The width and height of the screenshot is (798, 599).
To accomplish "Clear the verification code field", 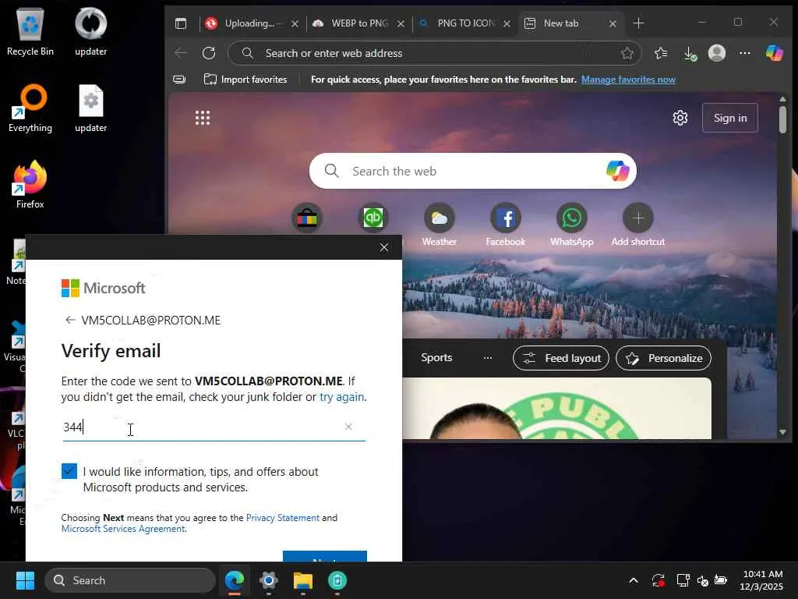I will point(348,427).
